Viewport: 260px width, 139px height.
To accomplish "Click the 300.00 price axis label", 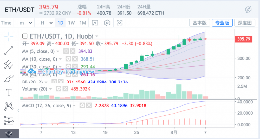I will tap(244, 58).
